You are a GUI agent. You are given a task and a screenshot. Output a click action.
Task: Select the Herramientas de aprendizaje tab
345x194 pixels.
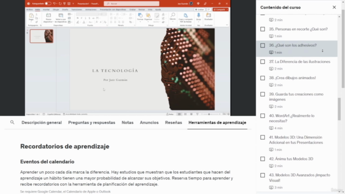point(217,122)
